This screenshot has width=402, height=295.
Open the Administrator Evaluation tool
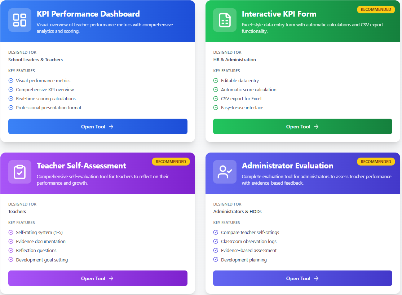302,278
